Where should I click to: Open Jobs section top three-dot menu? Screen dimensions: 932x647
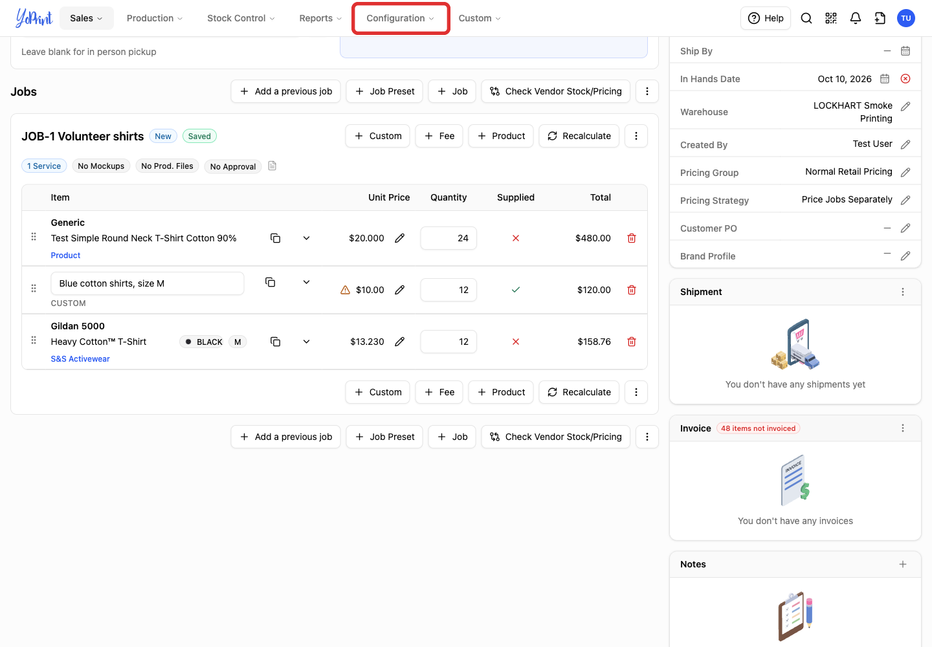647,91
